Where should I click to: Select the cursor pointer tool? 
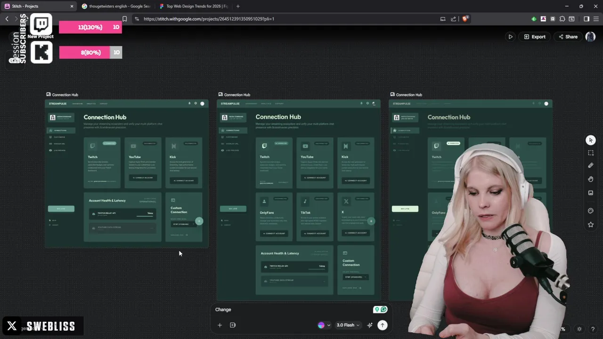point(591,140)
